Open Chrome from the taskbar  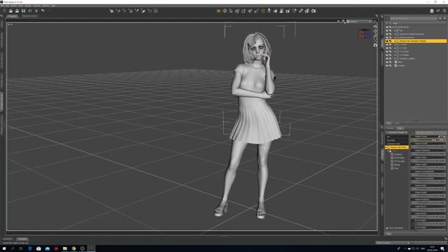point(73,248)
